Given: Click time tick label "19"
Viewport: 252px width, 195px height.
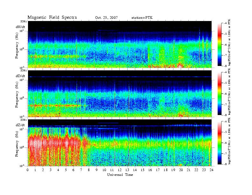Looking at the screenshot, I should (173, 170).
